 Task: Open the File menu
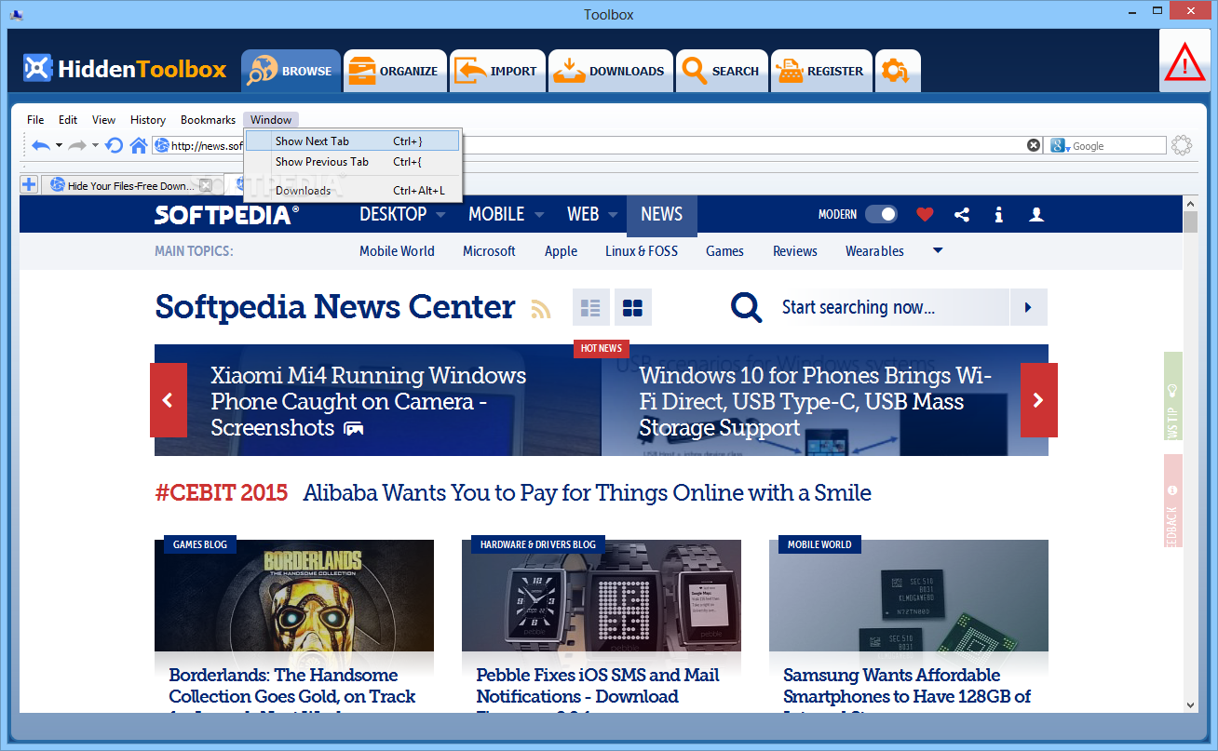35,120
